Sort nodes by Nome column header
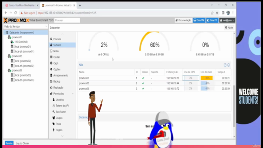This screenshot has width=263, height=148. click(x=106, y=72)
